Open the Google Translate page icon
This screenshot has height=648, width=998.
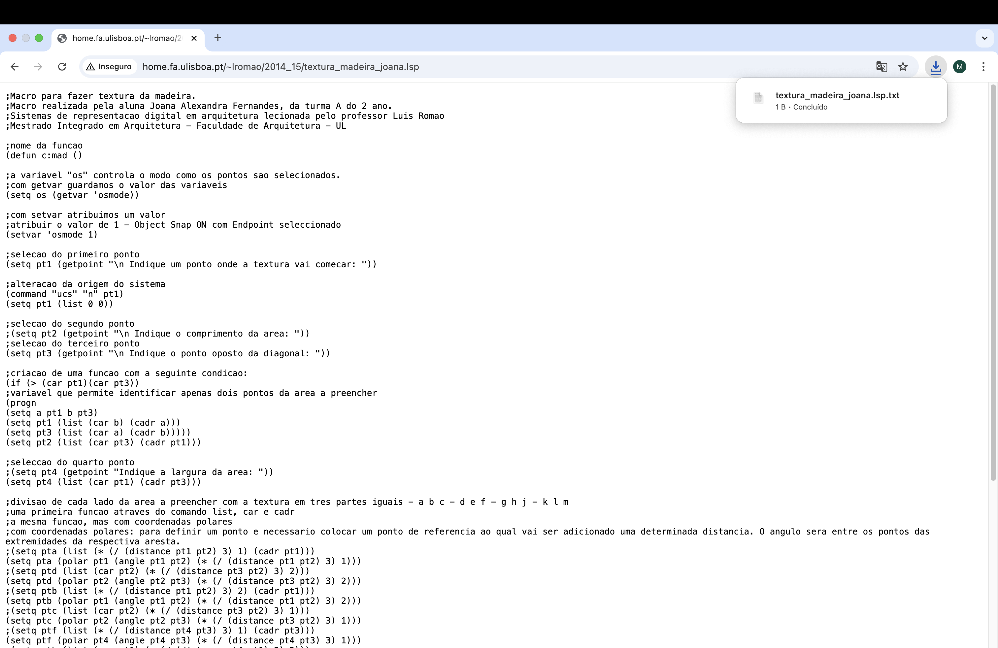tap(882, 67)
